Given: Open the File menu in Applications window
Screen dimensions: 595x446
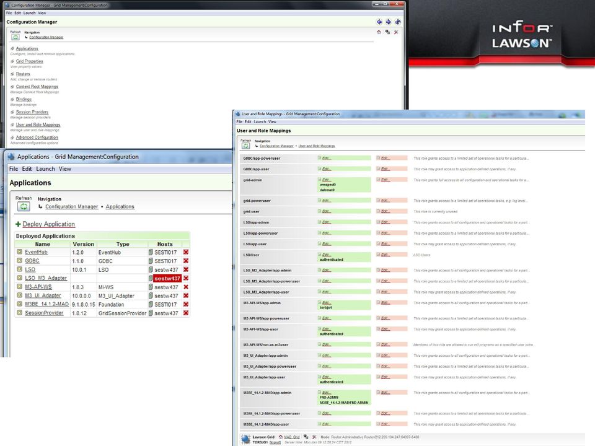Looking at the screenshot, I should pyautogui.click(x=14, y=169).
